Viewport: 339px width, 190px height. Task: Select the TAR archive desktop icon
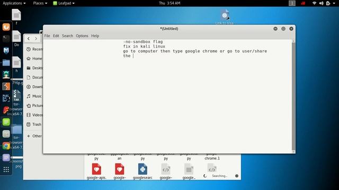click(x=16, y=96)
